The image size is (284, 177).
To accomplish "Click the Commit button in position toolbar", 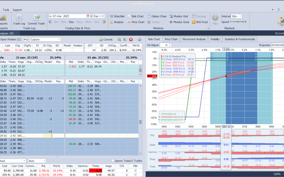I will pyautogui.click(x=106, y=40).
